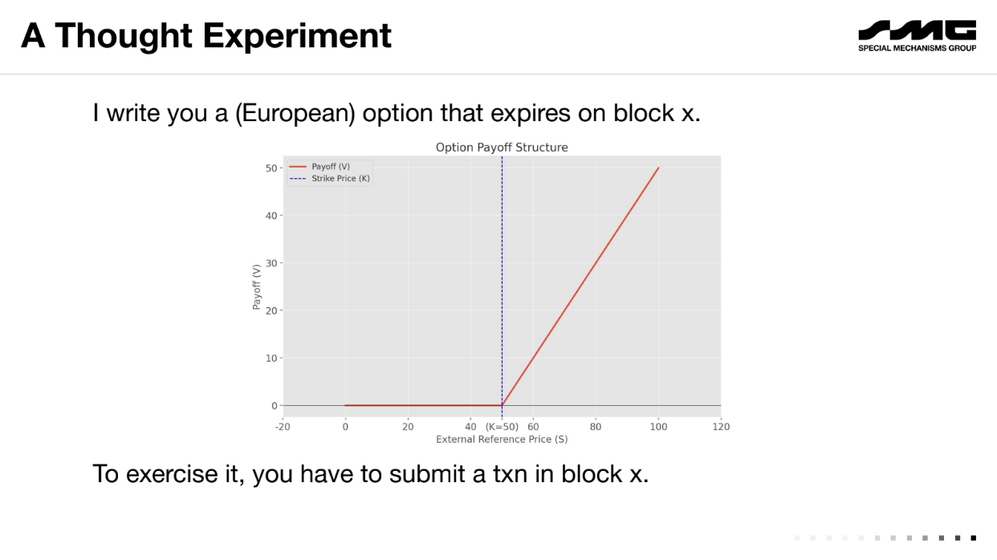The height and width of the screenshot is (560, 997).
Task: Click the red Payoff line legend marker
Action: (298, 167)
